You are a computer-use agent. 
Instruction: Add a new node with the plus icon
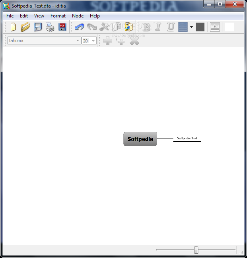[x=107, y=41]
